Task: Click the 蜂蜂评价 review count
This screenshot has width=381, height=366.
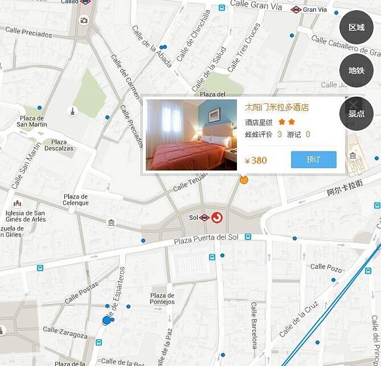Action: tap(279, 134)
